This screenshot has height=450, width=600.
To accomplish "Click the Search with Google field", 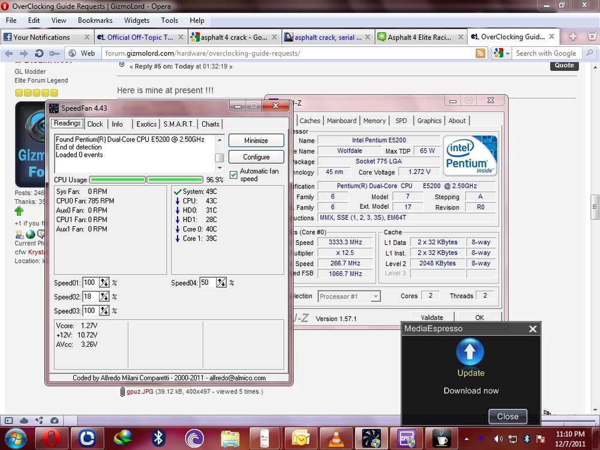I will [547, 53].
